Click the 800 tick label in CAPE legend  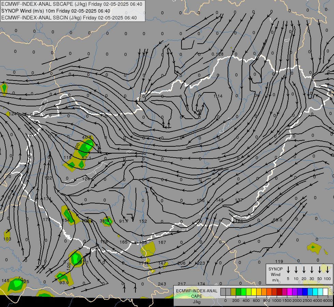click(x=266, y=301)
